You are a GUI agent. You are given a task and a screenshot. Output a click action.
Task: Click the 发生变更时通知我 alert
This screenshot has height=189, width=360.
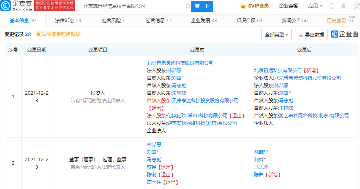(x=58, y=34)
